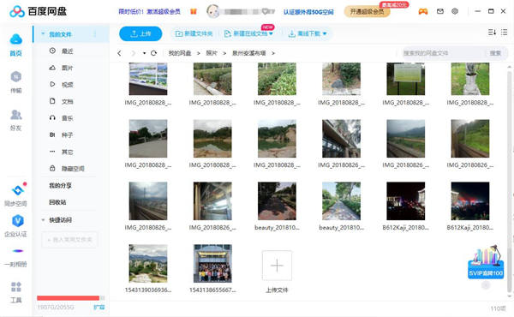The height and width of the screenshot is (317, 514).
Task: Click the 扩容 expand storage link
Action: [x=99, y=308]
